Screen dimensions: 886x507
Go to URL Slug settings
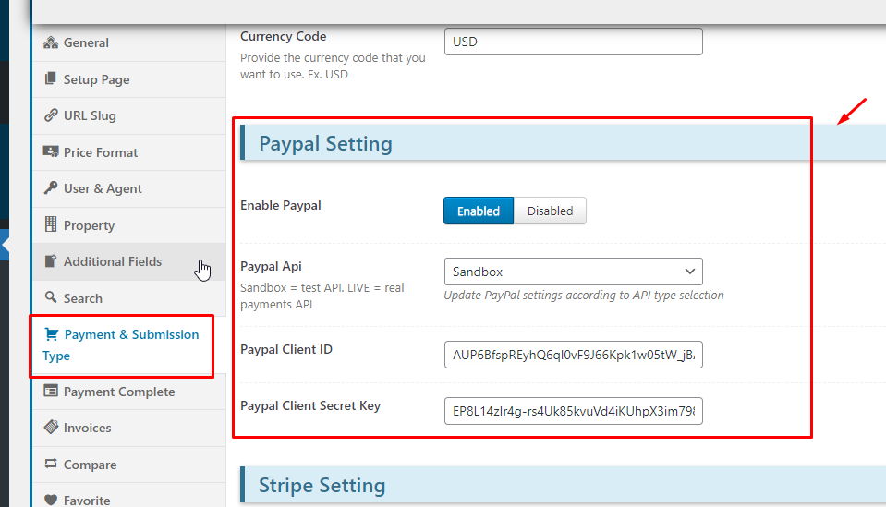click(128, 115)
